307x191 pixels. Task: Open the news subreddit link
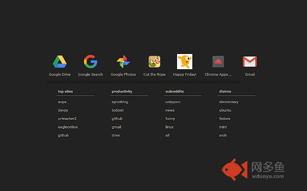(170, 110)
